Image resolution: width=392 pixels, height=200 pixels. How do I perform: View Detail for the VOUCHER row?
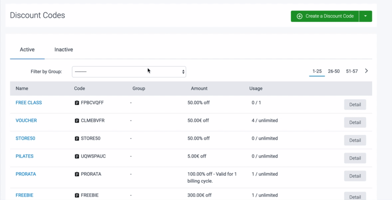pos(355,123)
